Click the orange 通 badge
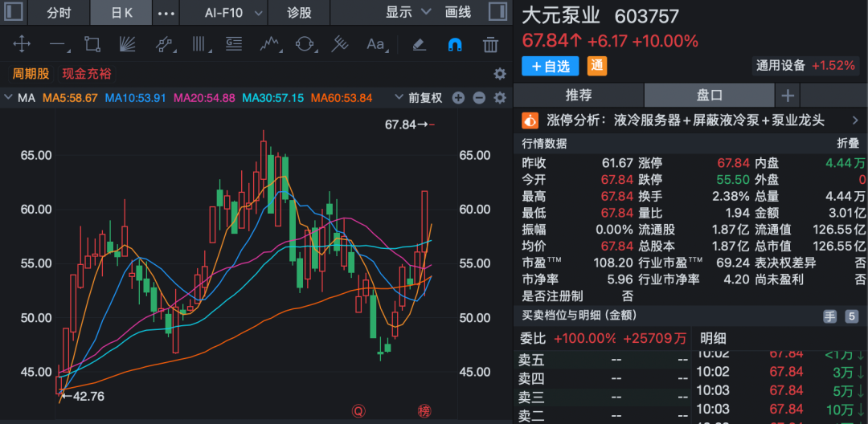 [x=596, y=66]
